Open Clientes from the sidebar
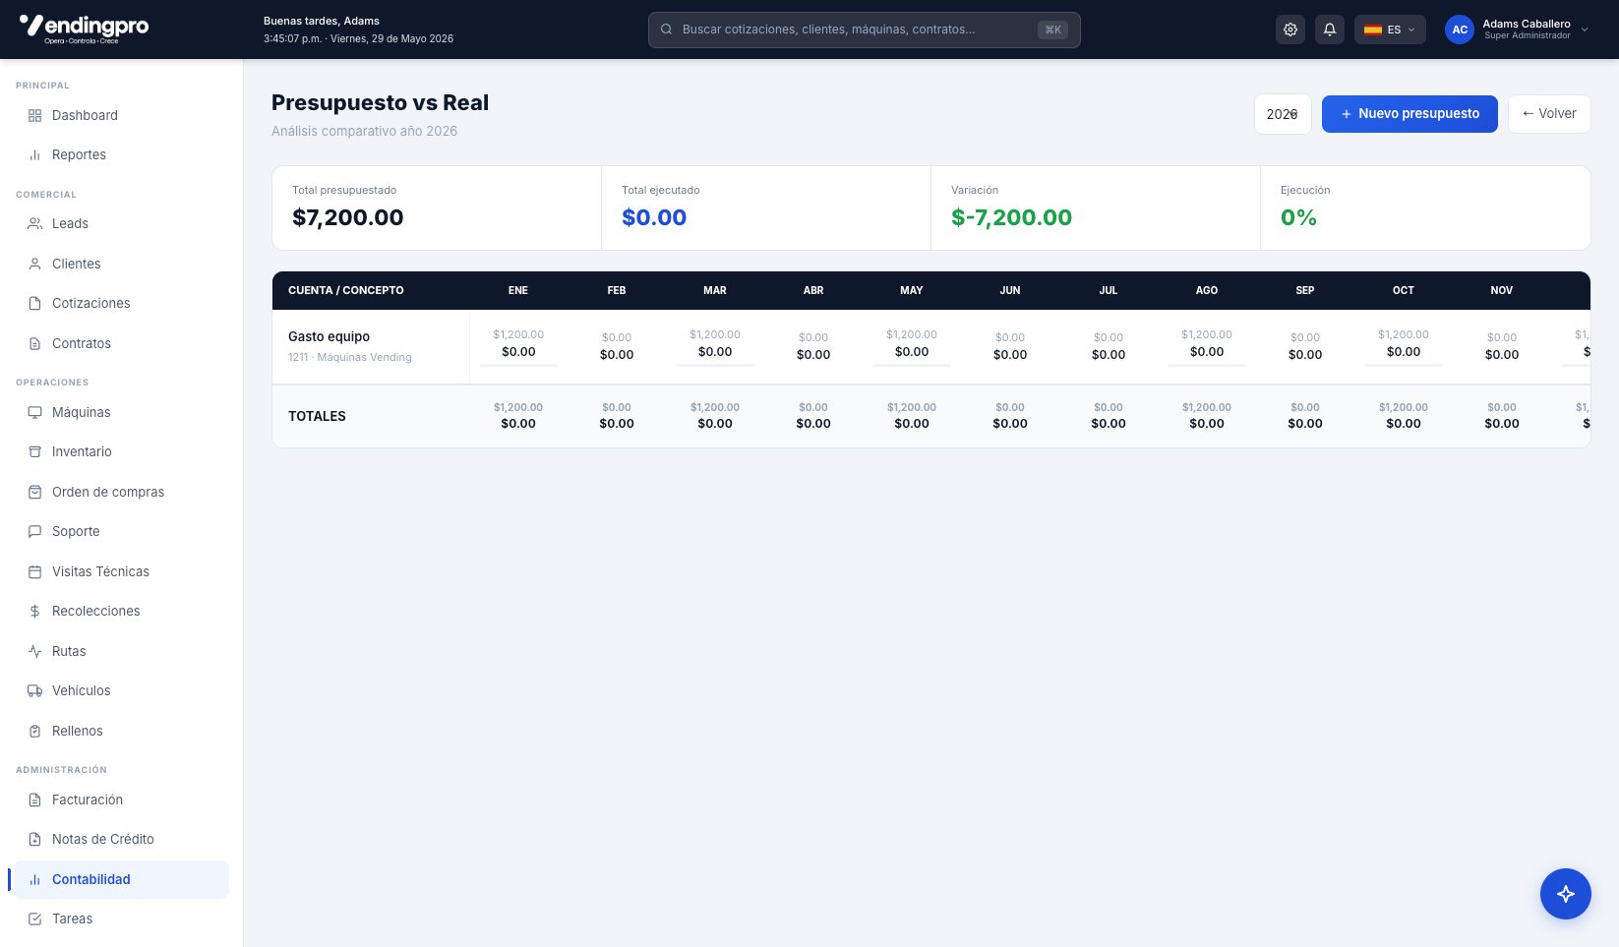 coord(121,264)
